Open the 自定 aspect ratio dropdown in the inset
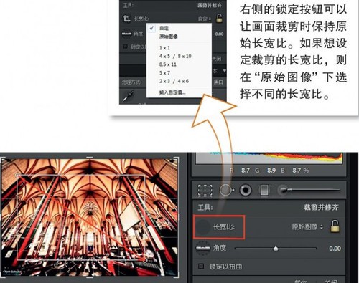 205,19
